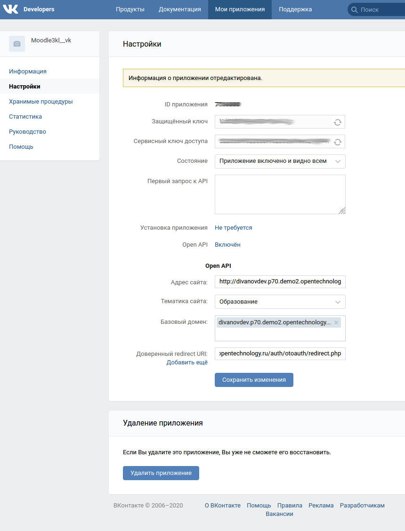The height and width of the screenshot is (531, 405).
Task: Open the Помощь footer link
Action: pos(259,506)
